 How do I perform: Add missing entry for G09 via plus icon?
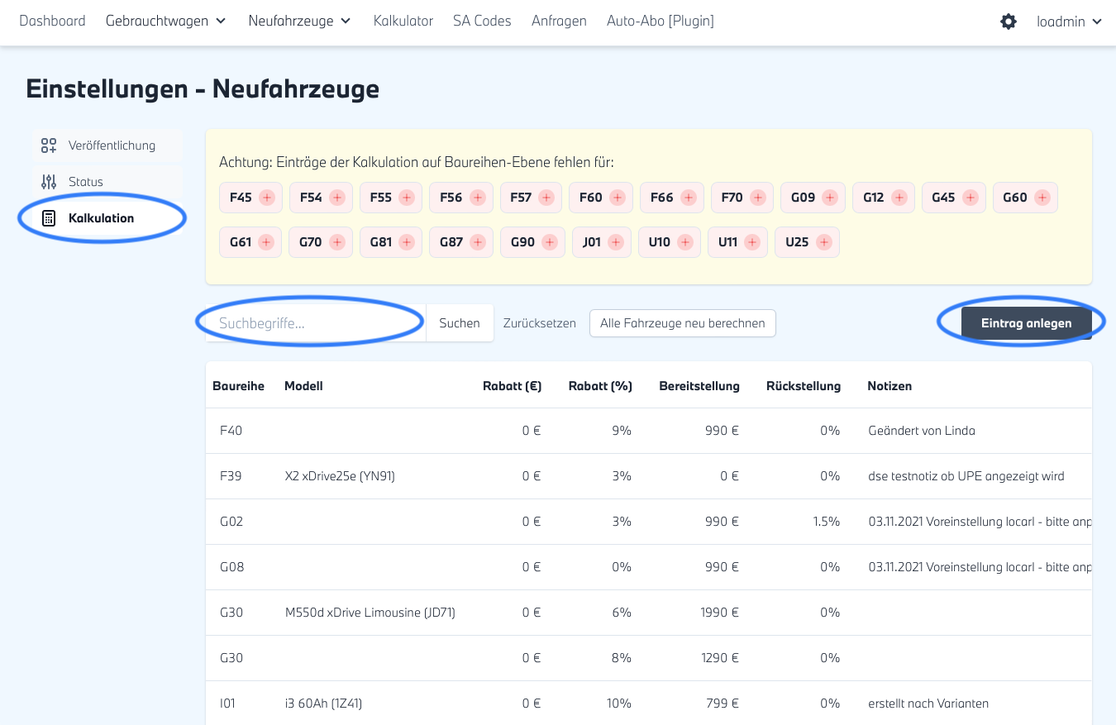830,198
